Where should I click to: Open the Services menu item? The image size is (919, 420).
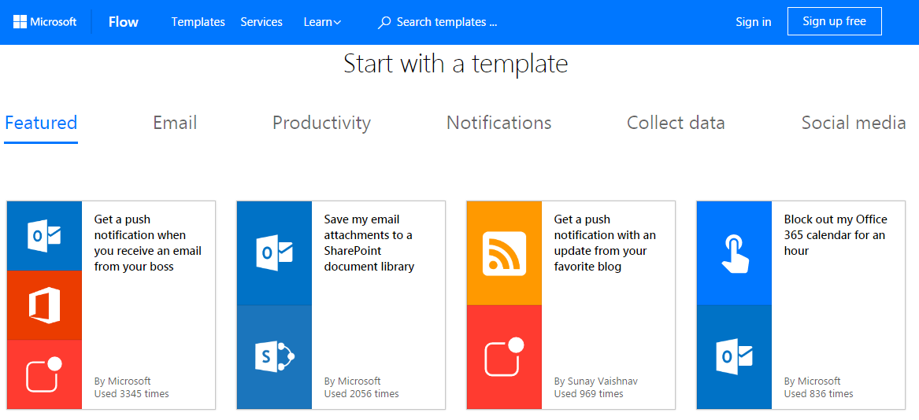tap(261, 22)
